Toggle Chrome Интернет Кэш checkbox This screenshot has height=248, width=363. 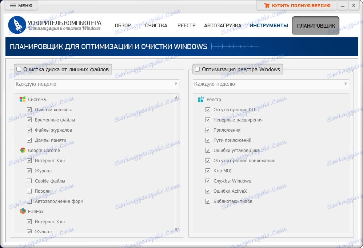[x=29, y=161]
